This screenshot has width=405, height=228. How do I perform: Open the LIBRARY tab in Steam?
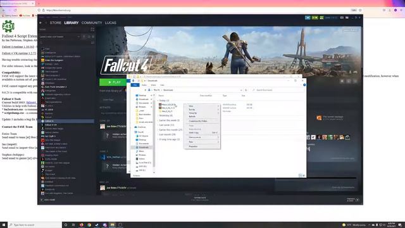[x=72, y=23]
